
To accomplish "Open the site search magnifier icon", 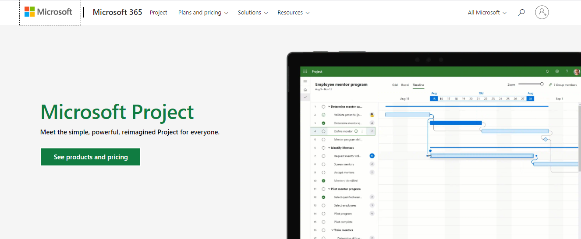I will pyautogui.click(x=521, y=13).
